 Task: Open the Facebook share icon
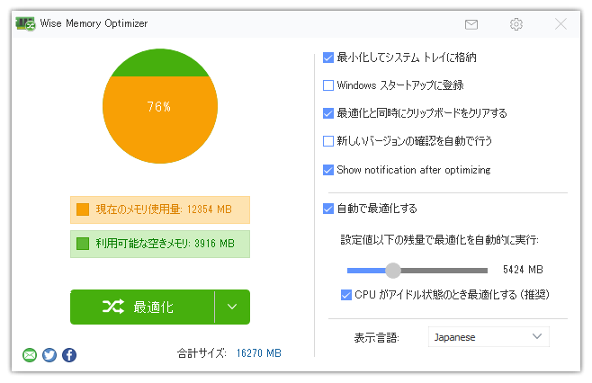pos(69,355)
